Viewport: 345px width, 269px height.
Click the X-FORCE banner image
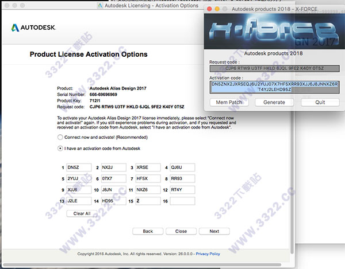[274, 32]
